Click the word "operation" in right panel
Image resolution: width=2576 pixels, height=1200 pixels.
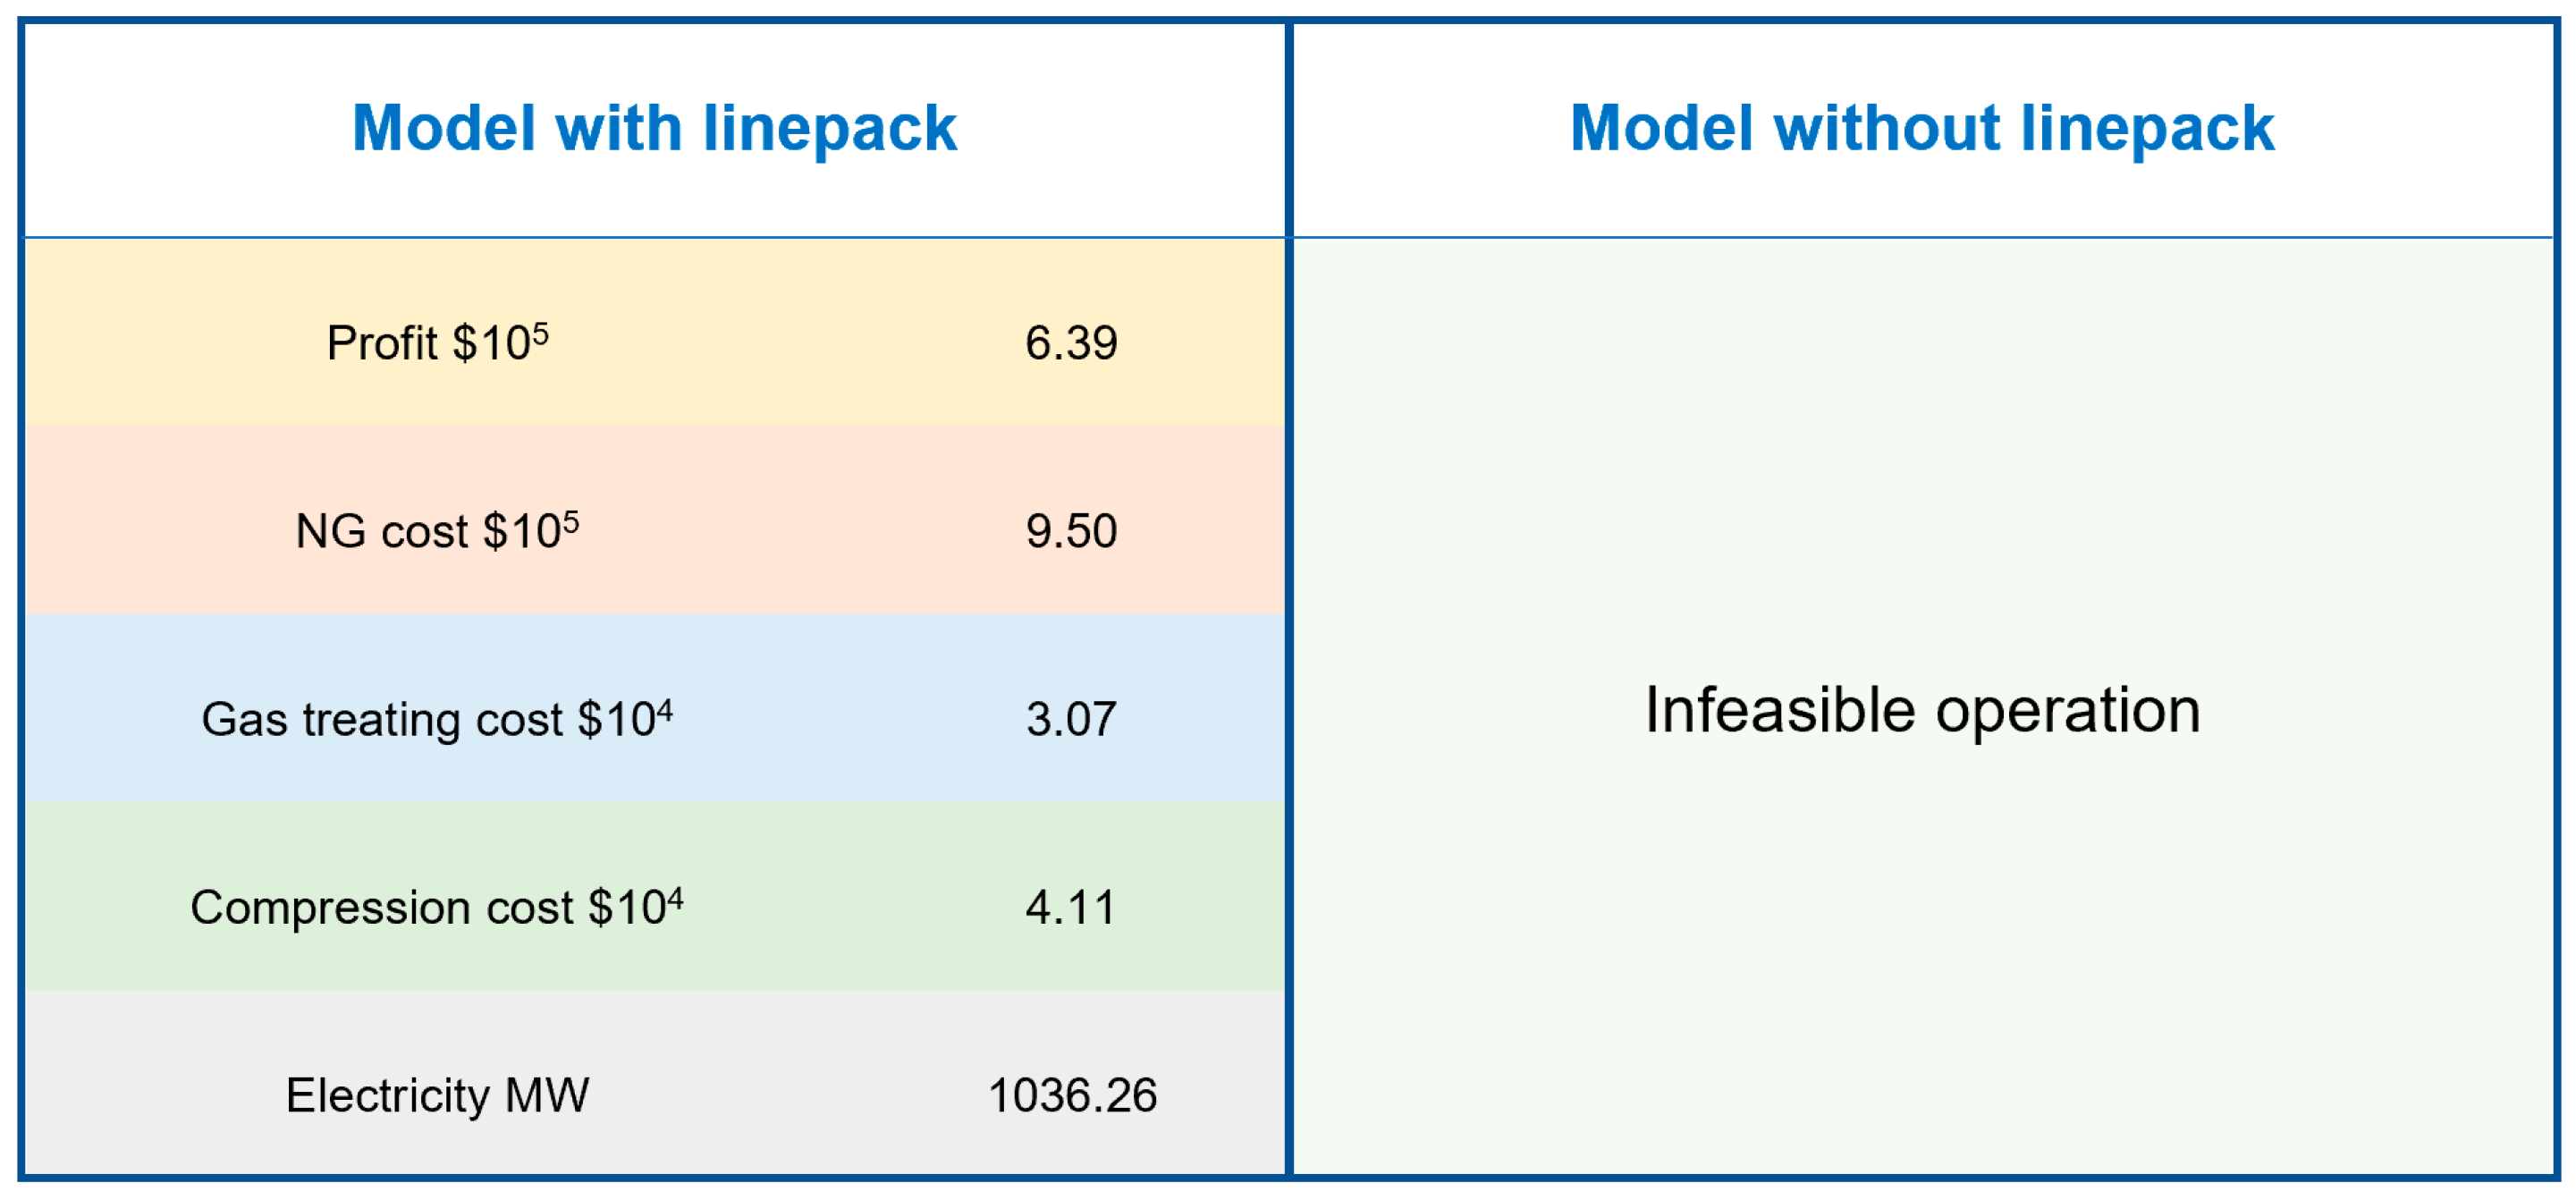click(x=2068, y=713)
